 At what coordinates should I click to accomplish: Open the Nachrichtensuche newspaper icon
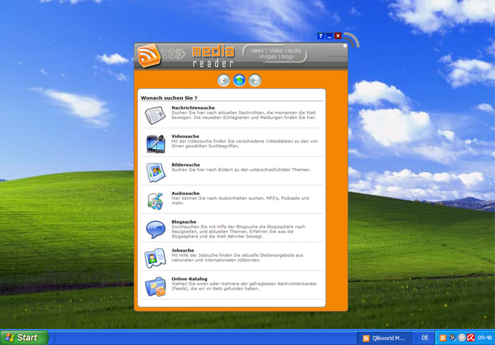coord(155,115)
